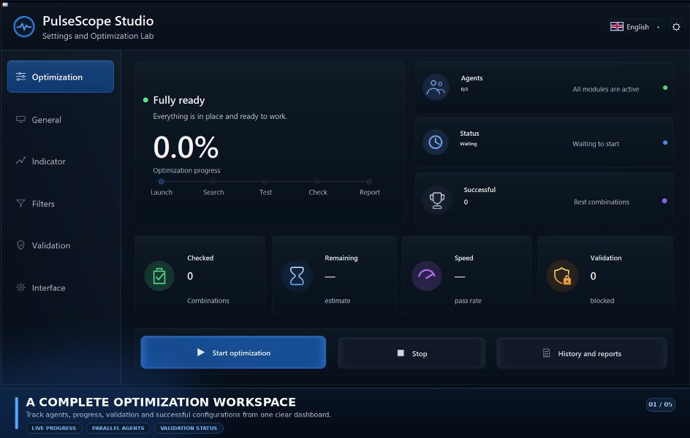Image resolution: width=690 pixels, height=438 pixels.
Task: Click the monitor icon beside General
Action: [x=20, y=119]
